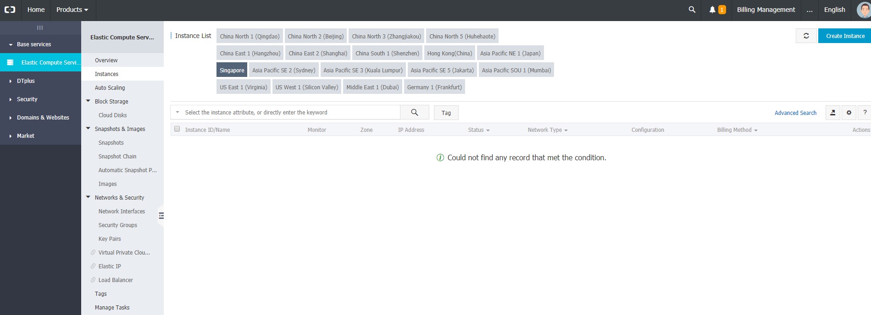This screenshot has height=315, width=871.
Task: Open Key Pairs in sidebar
Action: [110, 239]
